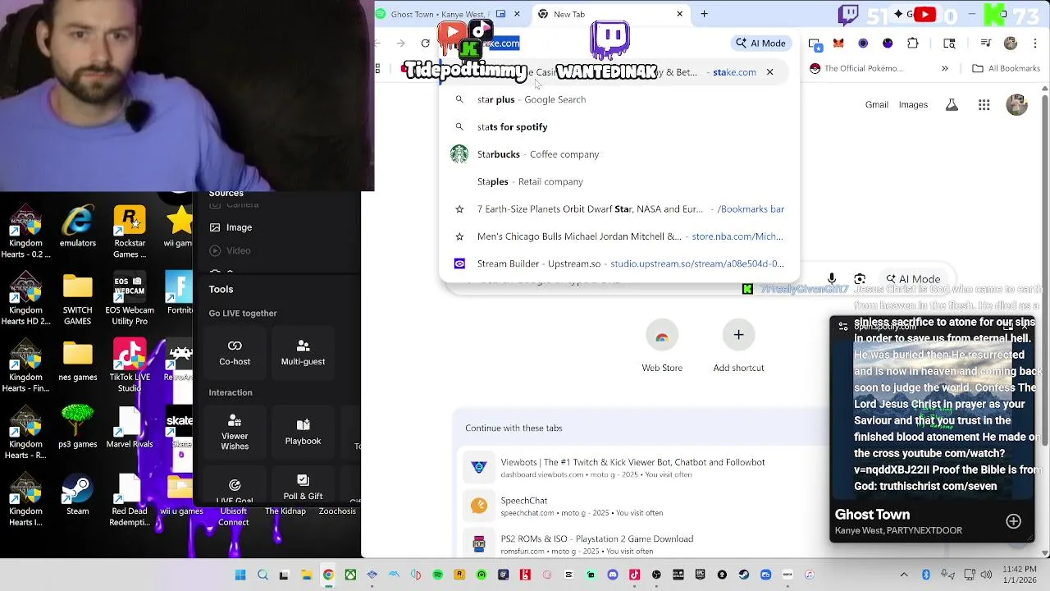The width and height of the screenshot is (1050, 591).
Task: Select the Stream Builder Upstream.so suggestion
Action: coord(619,263)
